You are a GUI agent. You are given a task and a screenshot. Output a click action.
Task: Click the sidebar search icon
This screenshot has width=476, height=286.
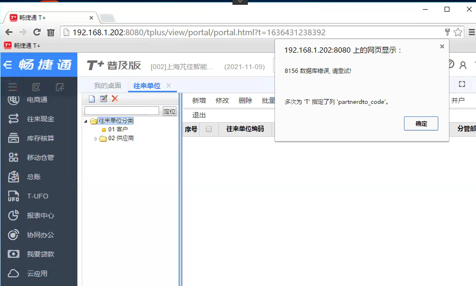click(36, 87)
